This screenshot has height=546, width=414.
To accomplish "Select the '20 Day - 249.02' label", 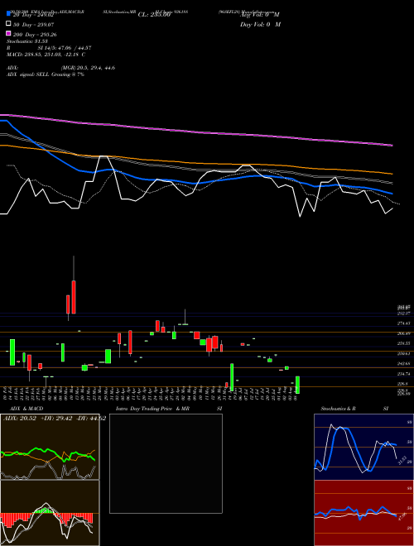I will [33, 15].
